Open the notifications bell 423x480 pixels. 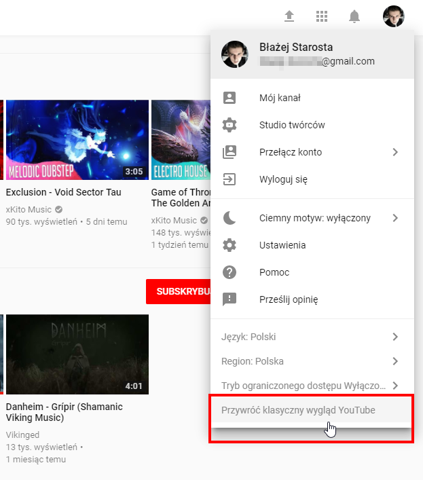354,16
